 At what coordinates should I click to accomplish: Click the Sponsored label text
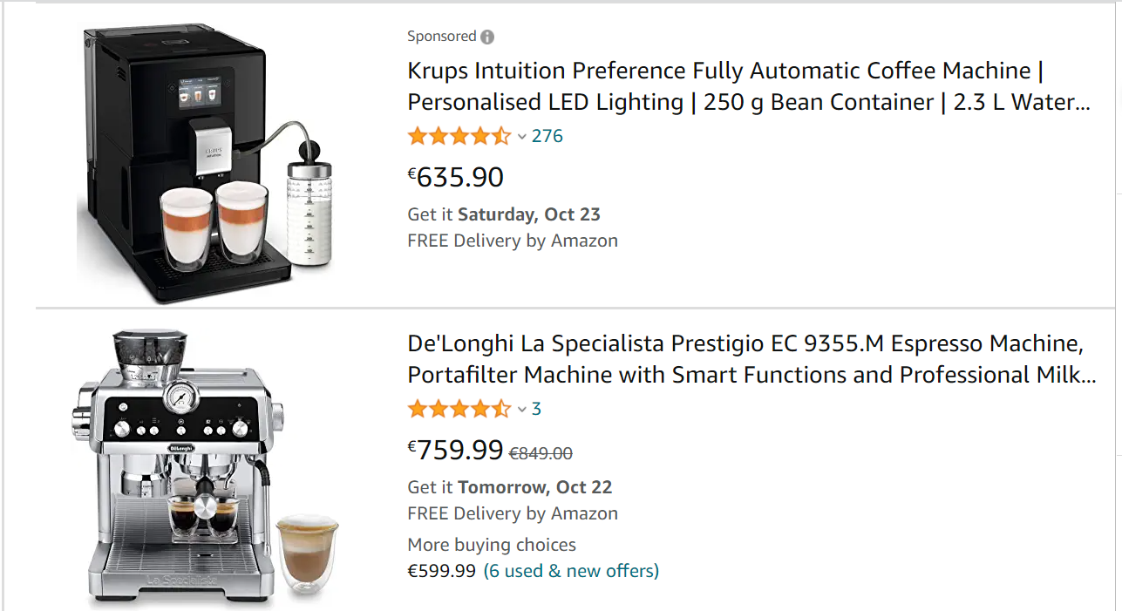click(x=441, y=37)
